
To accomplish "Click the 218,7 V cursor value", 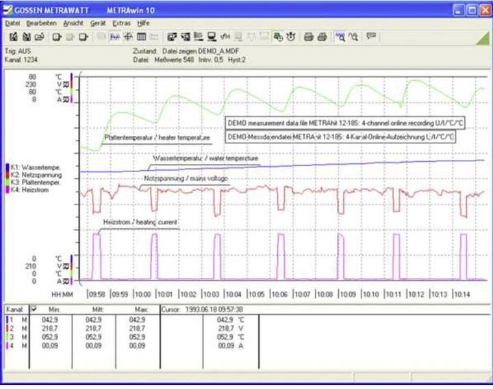I will coord(230,329).
